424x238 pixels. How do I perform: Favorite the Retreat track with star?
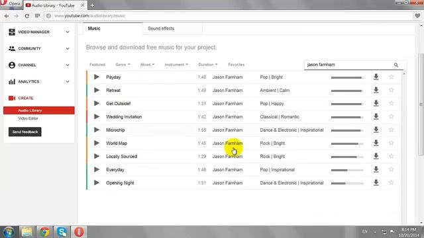click(391, 90)
